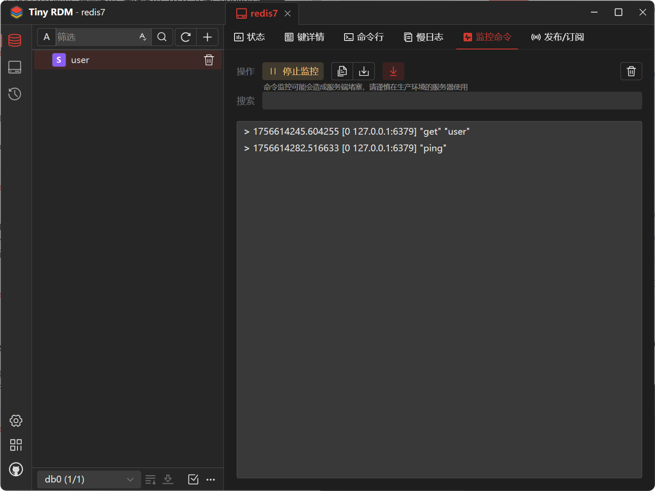Maximize the Tiny RDM window
Screen dimensions: 655x491
pyautogui.click(x=618, y=12)
